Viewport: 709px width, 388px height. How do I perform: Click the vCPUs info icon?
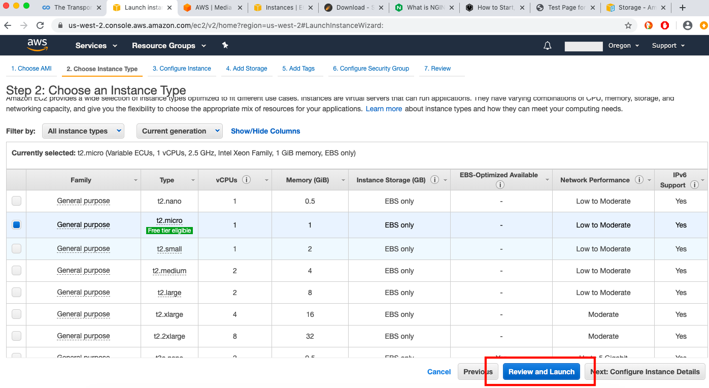coord(246,180)
